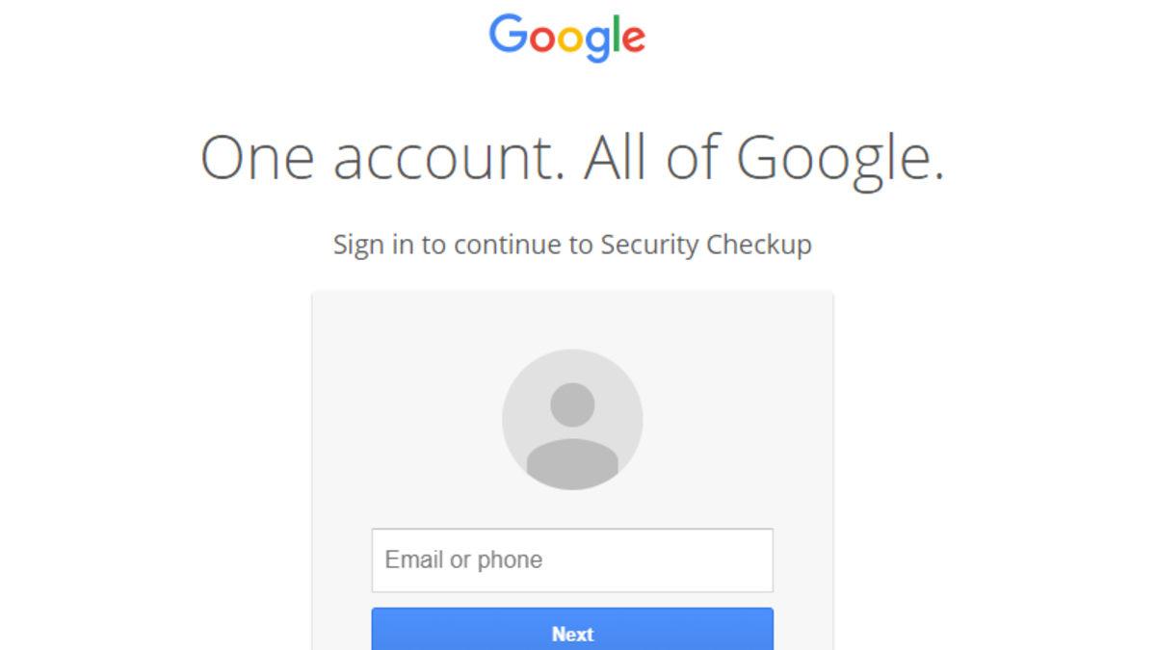Click the One account. All of Google. heading
Viewport: 1156px width, 650px height.
click(574, 156)
